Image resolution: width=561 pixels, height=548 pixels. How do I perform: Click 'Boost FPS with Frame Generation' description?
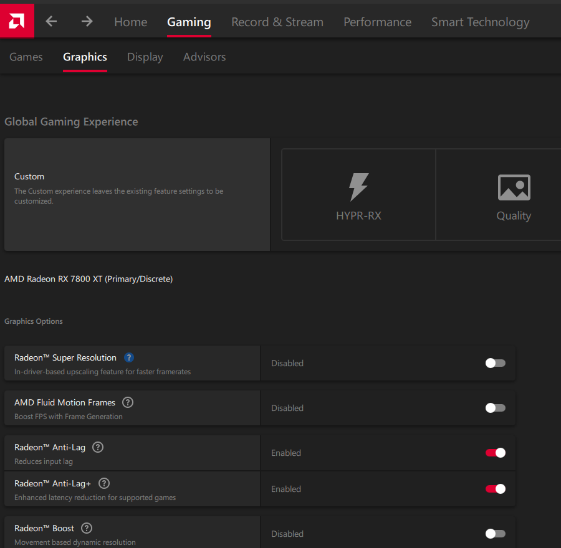coord(69,417)
